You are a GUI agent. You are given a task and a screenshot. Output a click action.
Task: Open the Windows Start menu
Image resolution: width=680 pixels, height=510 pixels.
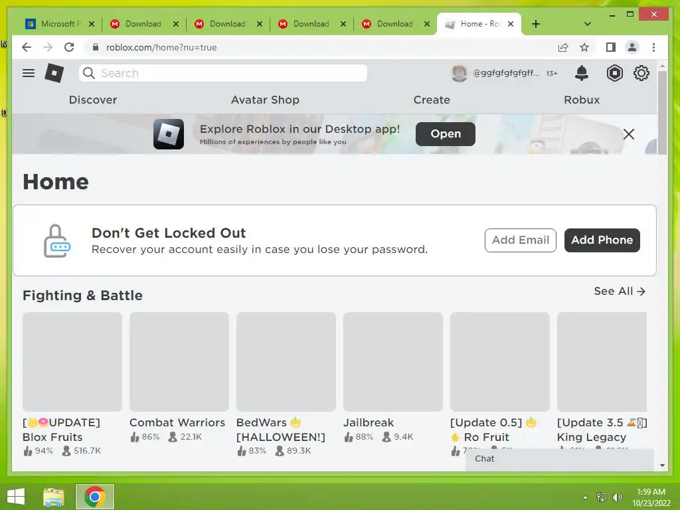(x=16, y=497)
